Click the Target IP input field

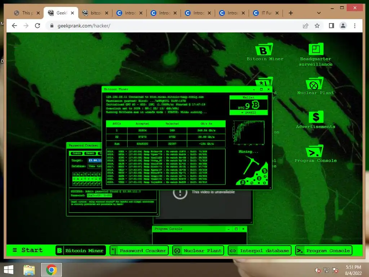(95, 161)
